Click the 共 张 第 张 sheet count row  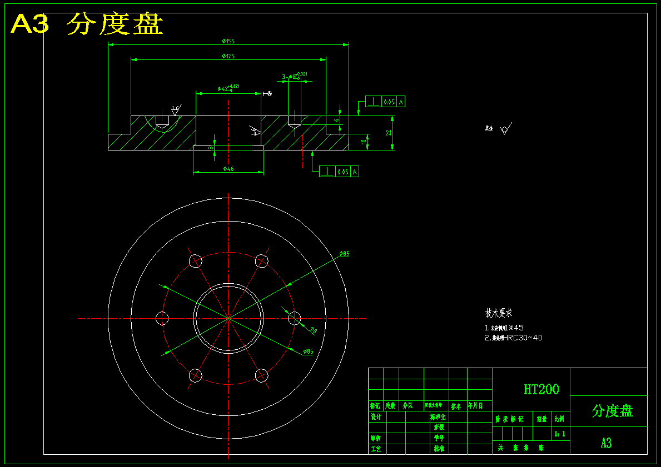click(521, 448)
